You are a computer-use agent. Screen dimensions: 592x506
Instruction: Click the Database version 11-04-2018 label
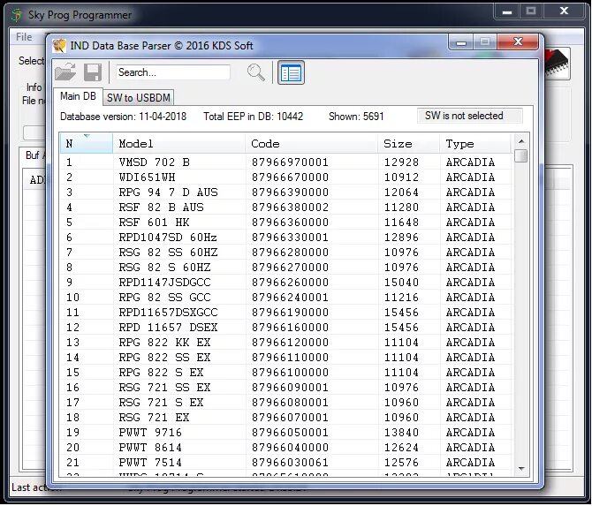coord(123,117)
